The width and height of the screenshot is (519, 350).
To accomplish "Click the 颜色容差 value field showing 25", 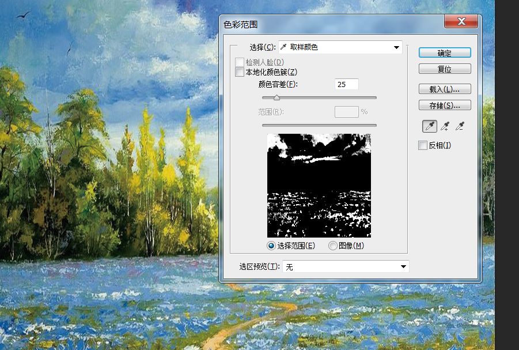I will pyautogui.click(x=347, y=84).
